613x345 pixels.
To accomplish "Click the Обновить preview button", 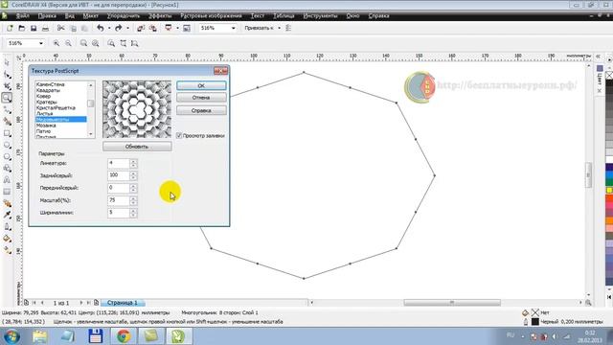I will pos(137,147).
